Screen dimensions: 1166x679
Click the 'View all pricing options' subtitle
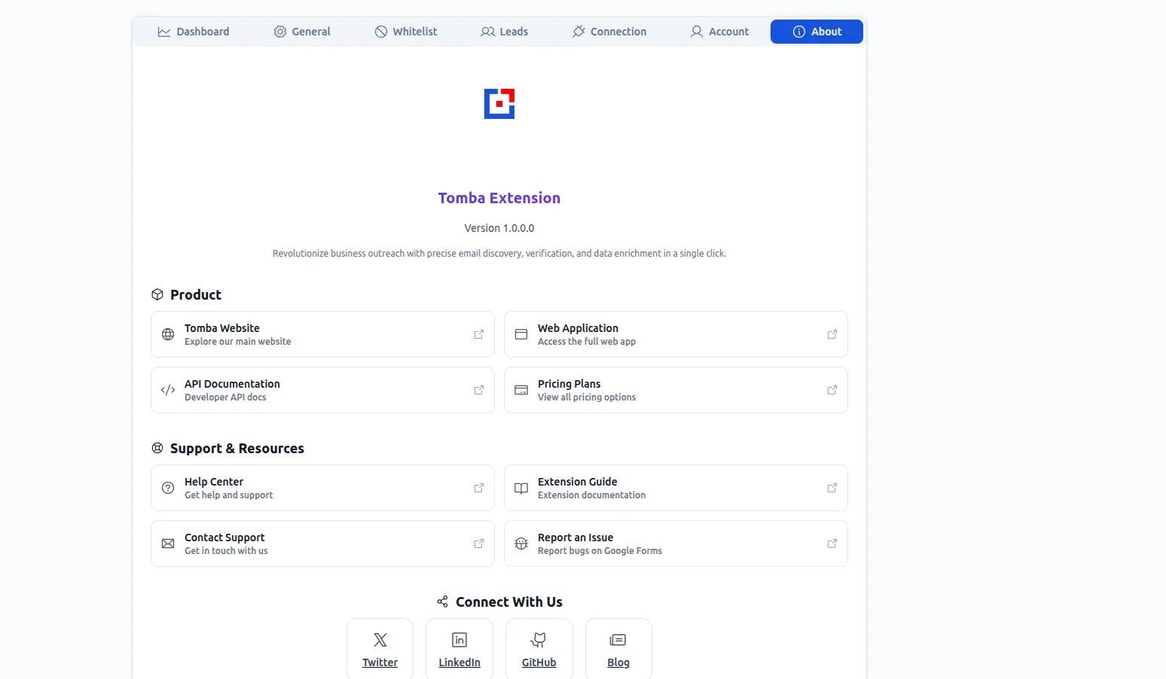pos(587,397)
